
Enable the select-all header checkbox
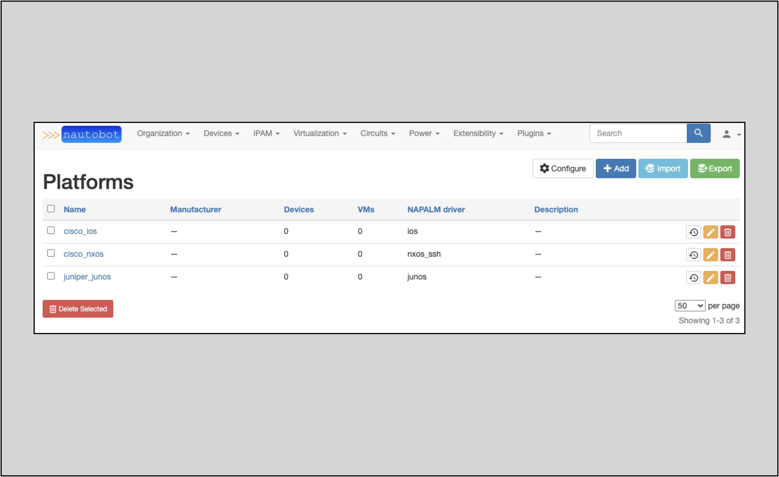tap(51, 209)
